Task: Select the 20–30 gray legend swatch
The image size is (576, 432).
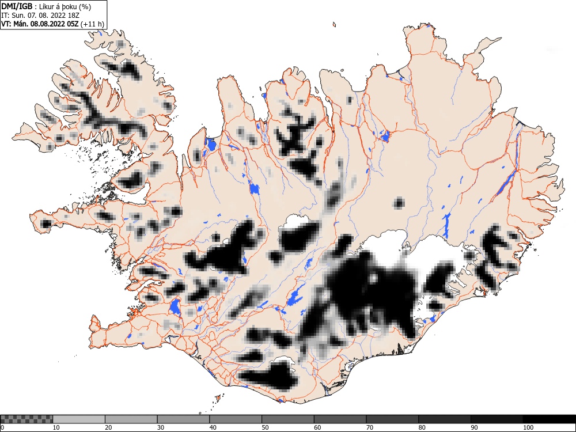Action: [x=131, y=419]
